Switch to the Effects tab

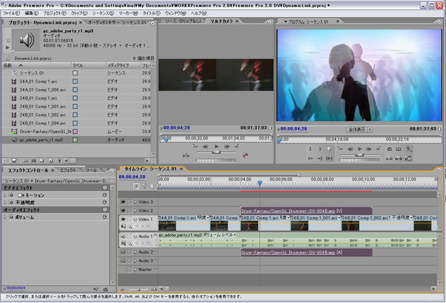pos(67,170)
